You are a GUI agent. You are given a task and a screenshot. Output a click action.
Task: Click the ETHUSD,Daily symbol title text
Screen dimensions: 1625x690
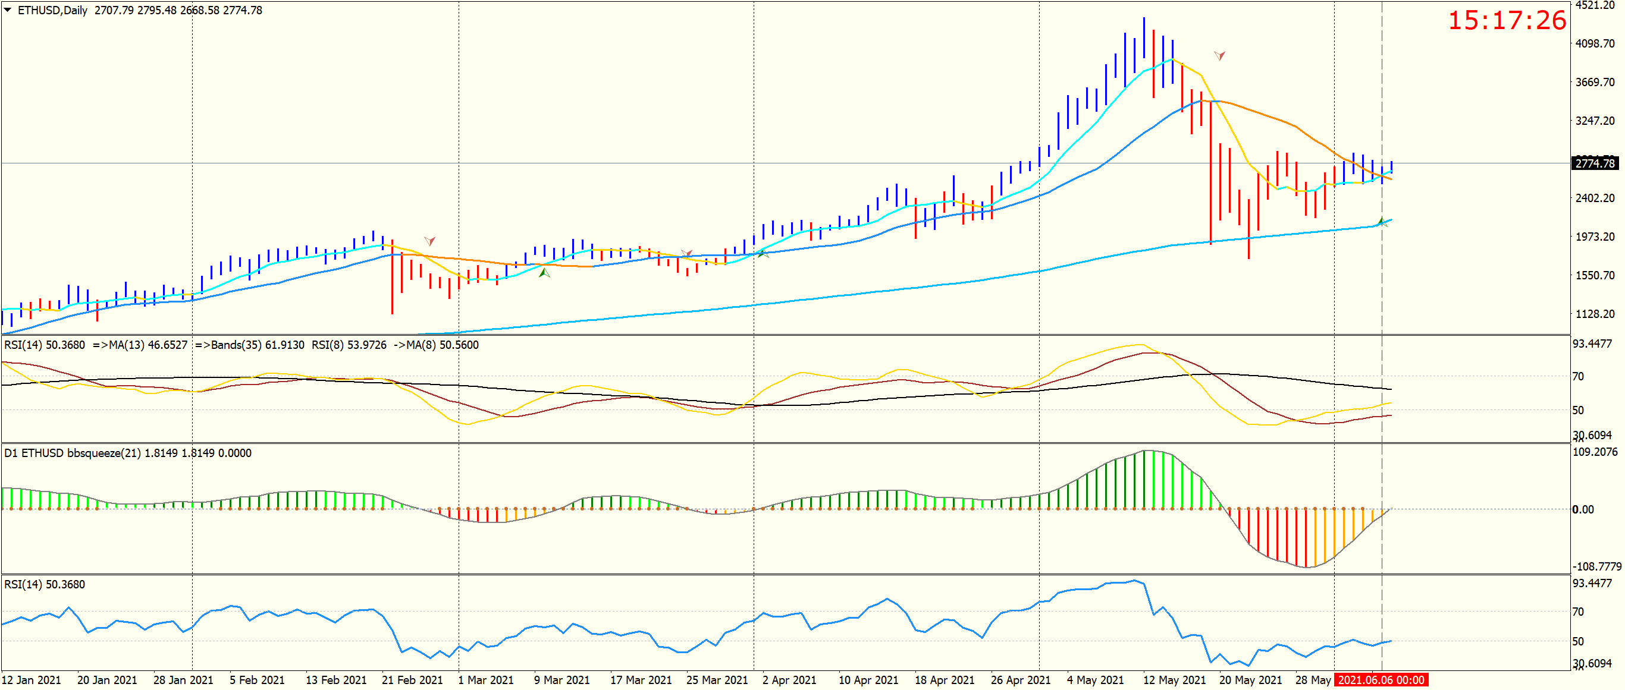(52, 10)
